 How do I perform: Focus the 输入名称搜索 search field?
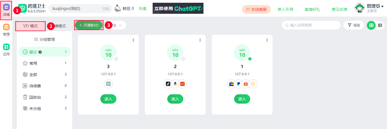(311, 25)
